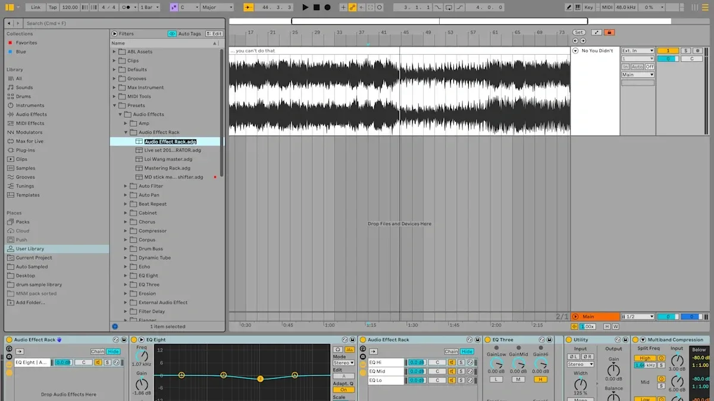Activate Draw Mode pencil icon
The width and height of the screenshot is (714, 401).
(x=569, y=7)
